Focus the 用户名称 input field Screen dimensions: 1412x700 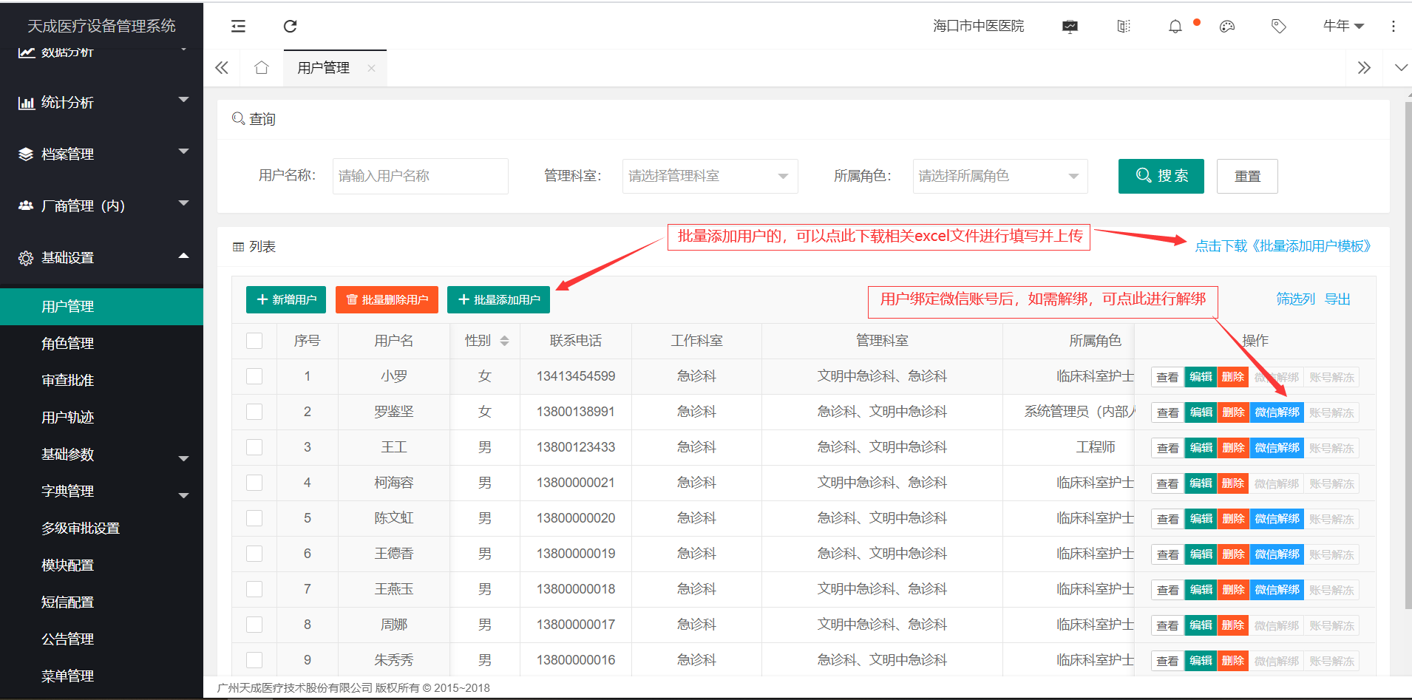pyautogui.click(x=420, y=176)
